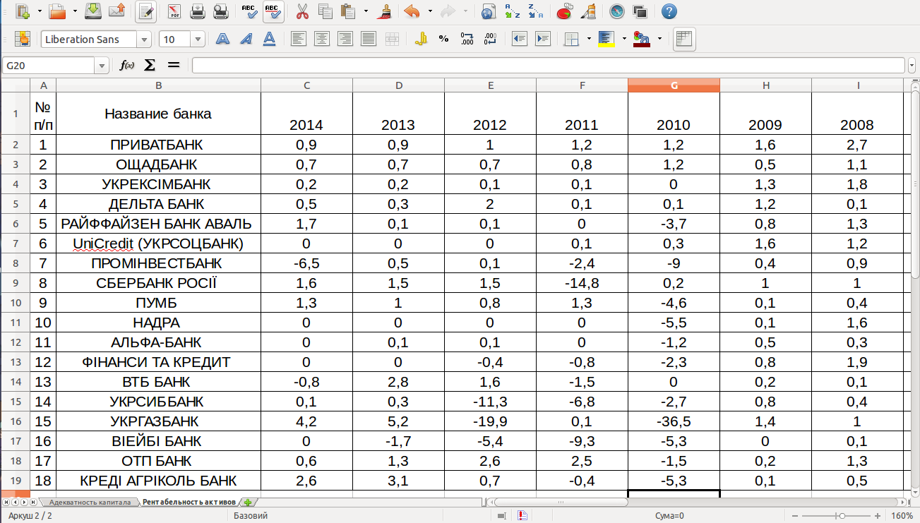This screenshot has width=920, height=523.
Task: Click the Sum sigma icon
Action: tap(150, 66)
